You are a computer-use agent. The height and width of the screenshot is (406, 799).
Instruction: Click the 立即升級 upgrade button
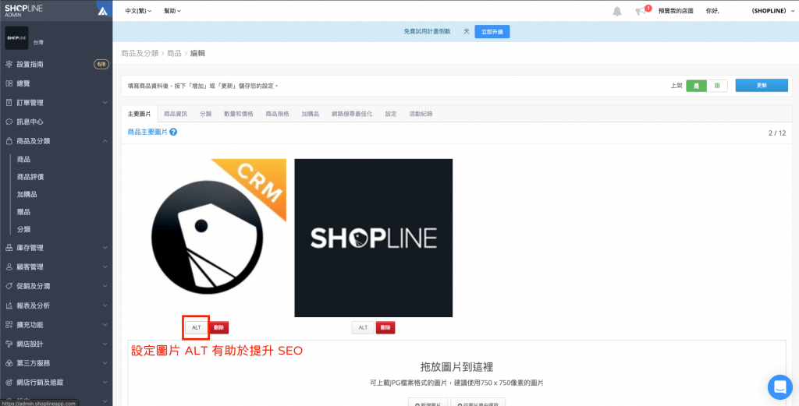coord(492,31)
